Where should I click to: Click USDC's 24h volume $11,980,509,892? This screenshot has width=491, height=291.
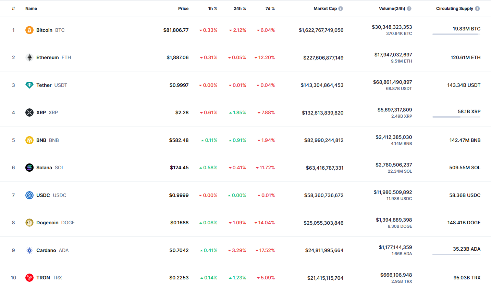(x=393, y=192)
